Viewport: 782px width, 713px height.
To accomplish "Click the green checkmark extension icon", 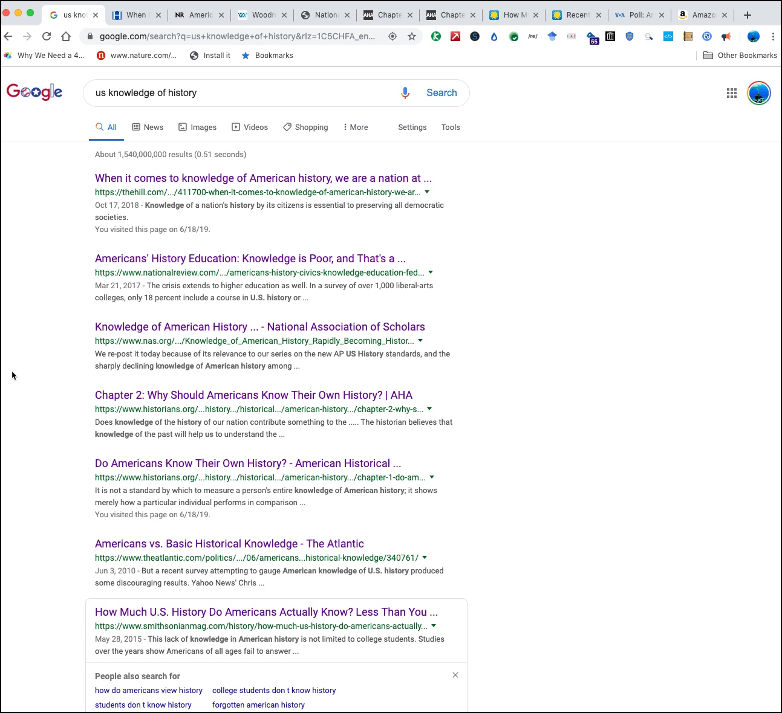I will click(x=513, y=36).
